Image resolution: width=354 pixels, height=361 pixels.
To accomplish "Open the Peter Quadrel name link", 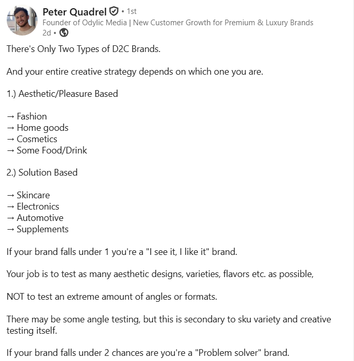I will [x=74, y=12].
